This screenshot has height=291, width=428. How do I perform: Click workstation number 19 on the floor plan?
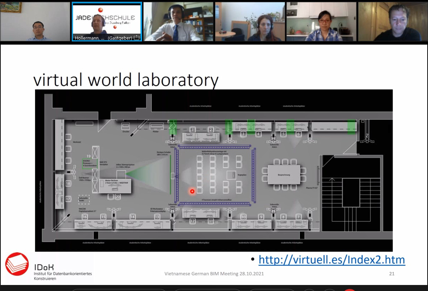[89, 156]
